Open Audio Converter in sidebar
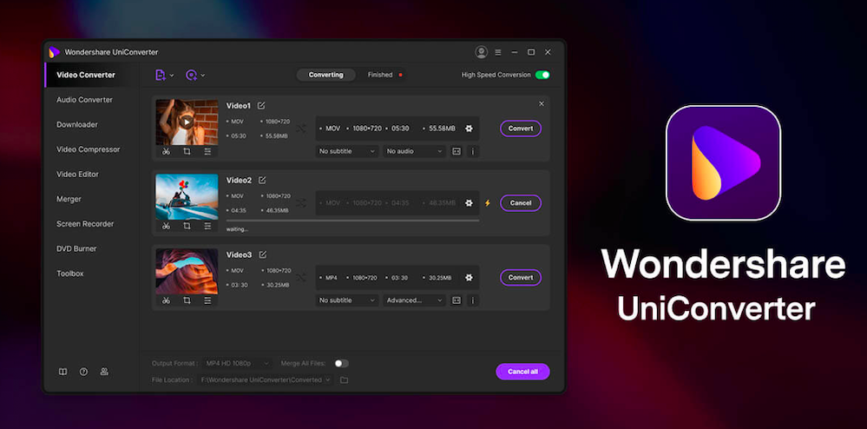The width and height of the screenshot is (867, 429). [x=84, y=100]
